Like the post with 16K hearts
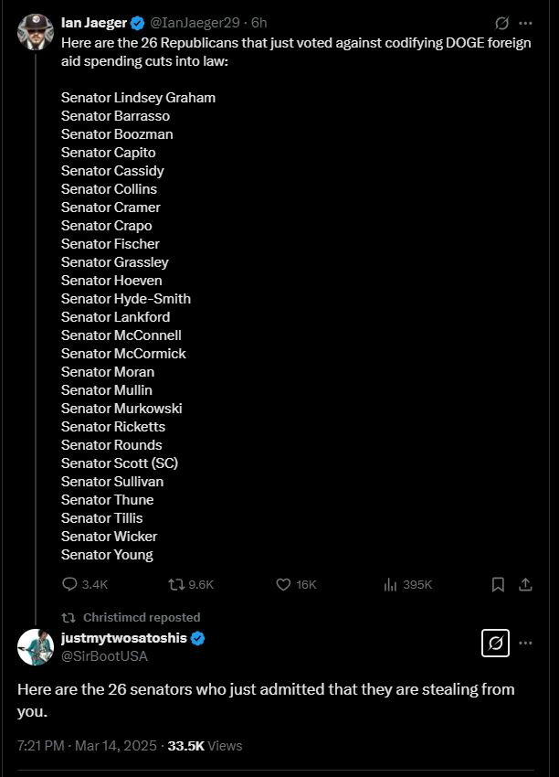This screenshot has height=777, width=559. click(296, 585)
